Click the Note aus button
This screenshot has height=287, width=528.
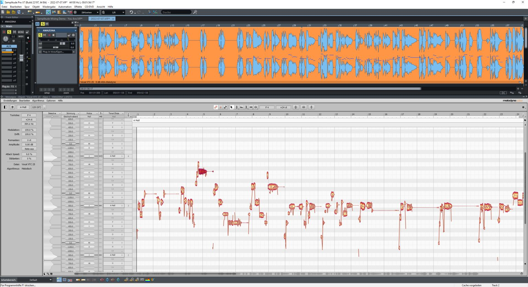coord(29,149)
